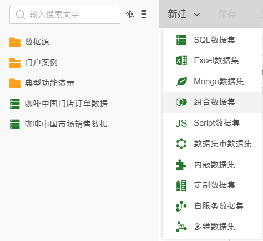Viewport: 263px width, 241px height.
Task: Click the Excel数据集 icon
Action: click(181, 60)
